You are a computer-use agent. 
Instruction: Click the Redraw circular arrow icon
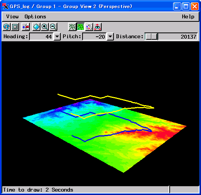pos(6,27)
